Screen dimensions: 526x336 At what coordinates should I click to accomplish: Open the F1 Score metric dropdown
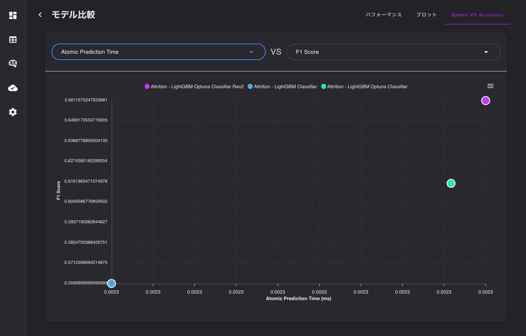tap(393, 52)
